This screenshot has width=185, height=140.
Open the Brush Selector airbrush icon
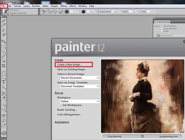pos(6,12)
